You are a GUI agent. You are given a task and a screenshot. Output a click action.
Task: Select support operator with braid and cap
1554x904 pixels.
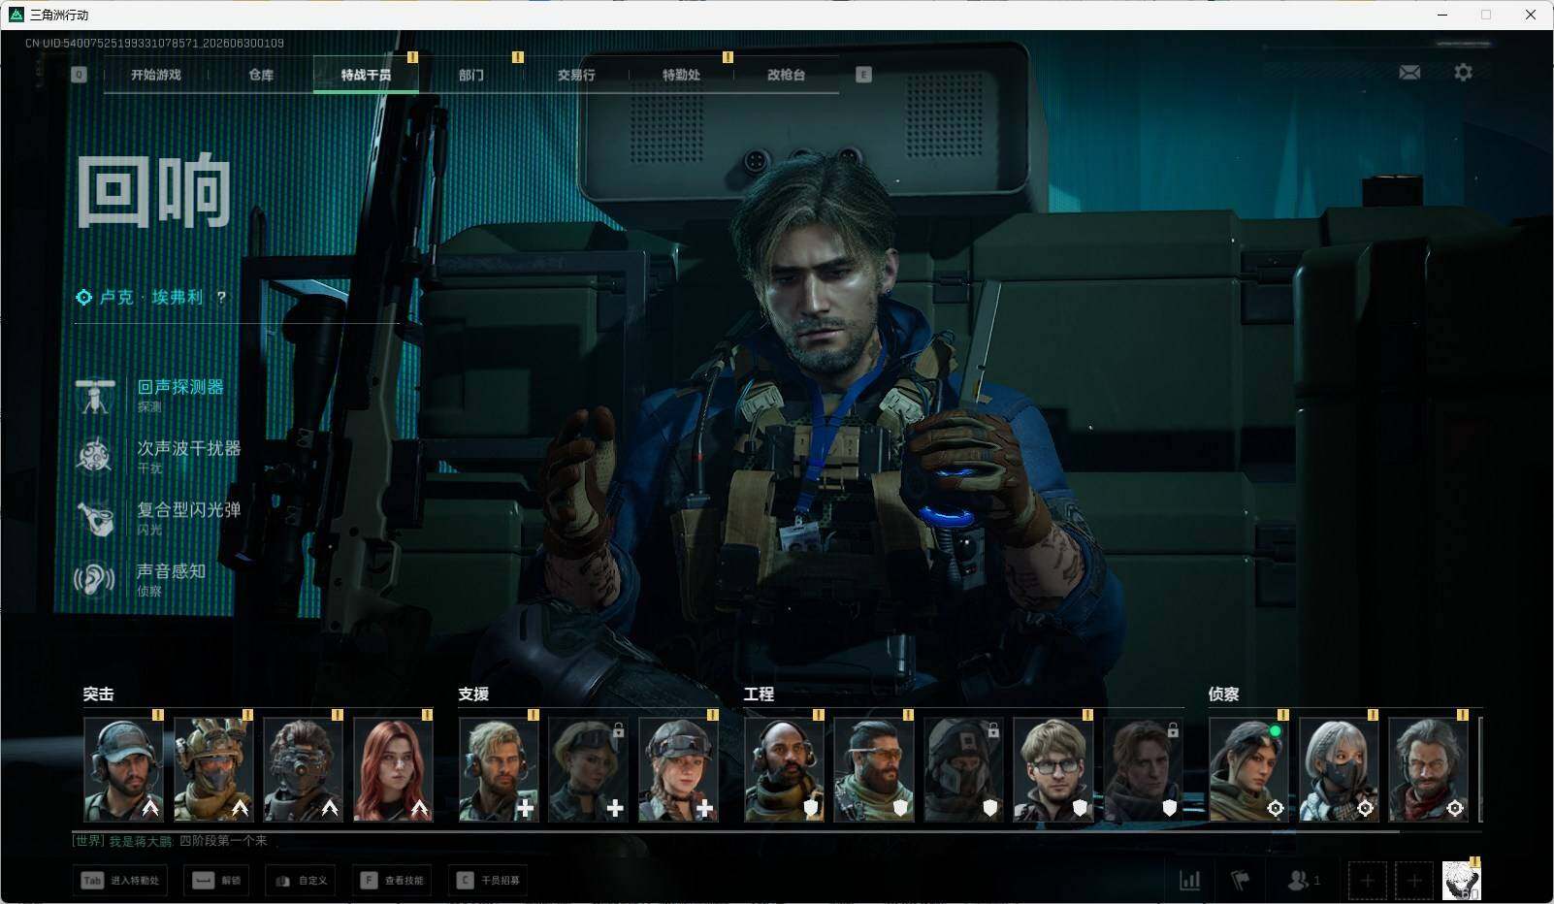(x=678, y=769)
